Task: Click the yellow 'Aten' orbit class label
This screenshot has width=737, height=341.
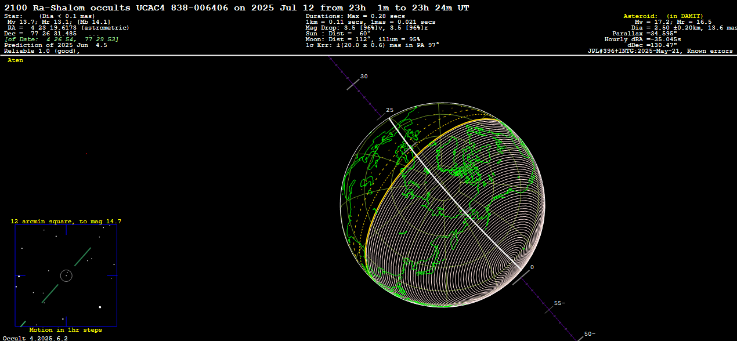Action: coord(16,60)
